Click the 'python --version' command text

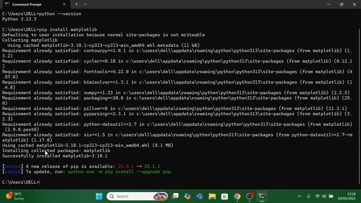60,14
